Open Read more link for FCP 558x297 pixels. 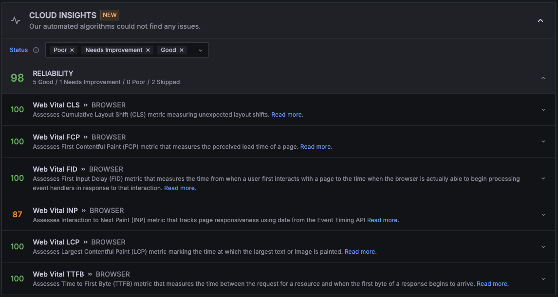click(x=316, y=147)
